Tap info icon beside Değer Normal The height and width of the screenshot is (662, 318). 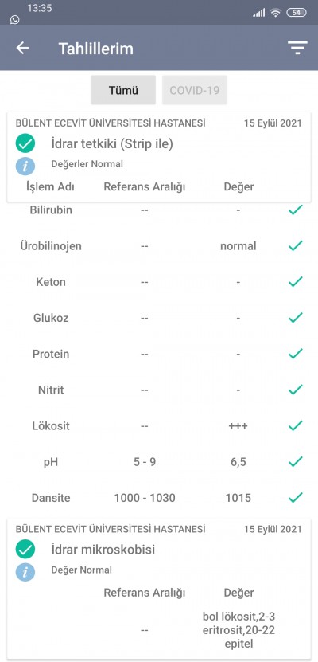pos(25,572)
